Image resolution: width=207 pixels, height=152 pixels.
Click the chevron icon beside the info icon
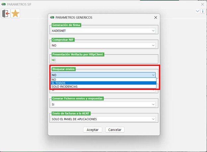click(198, 11)
